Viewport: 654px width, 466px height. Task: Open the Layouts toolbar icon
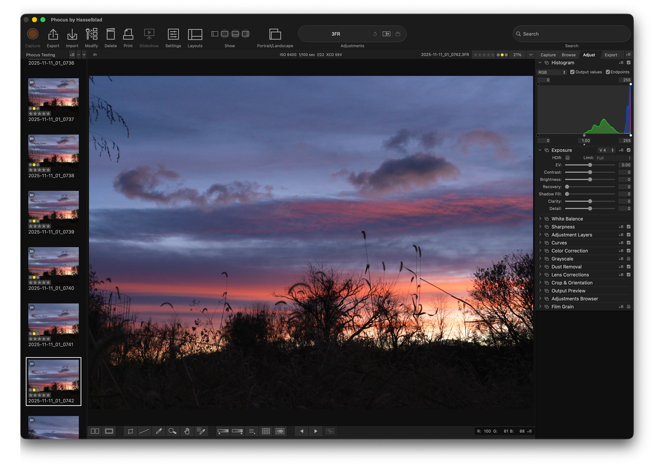tap(195, 34)
